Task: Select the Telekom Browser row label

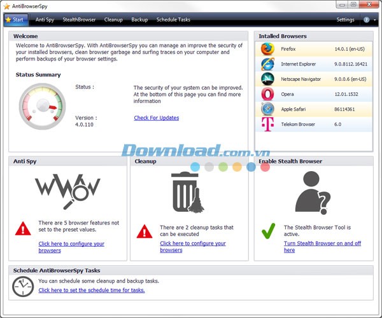Action: point(298,124)
